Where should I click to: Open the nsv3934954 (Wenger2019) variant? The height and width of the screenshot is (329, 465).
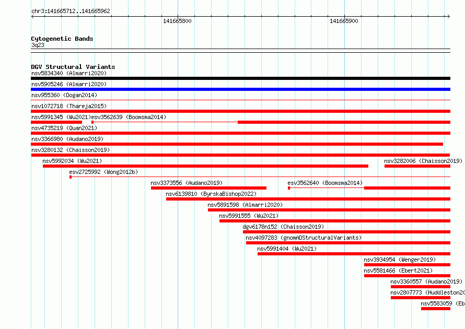[400, 260]
